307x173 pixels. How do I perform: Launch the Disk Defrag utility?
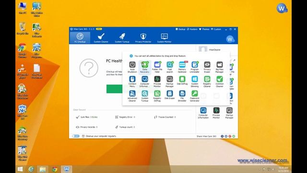click(182, 80)
